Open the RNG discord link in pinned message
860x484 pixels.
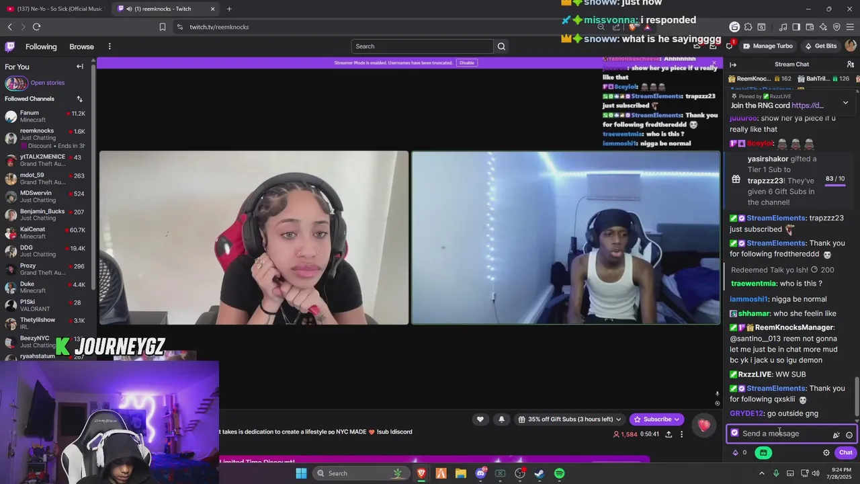coord(807,106)
